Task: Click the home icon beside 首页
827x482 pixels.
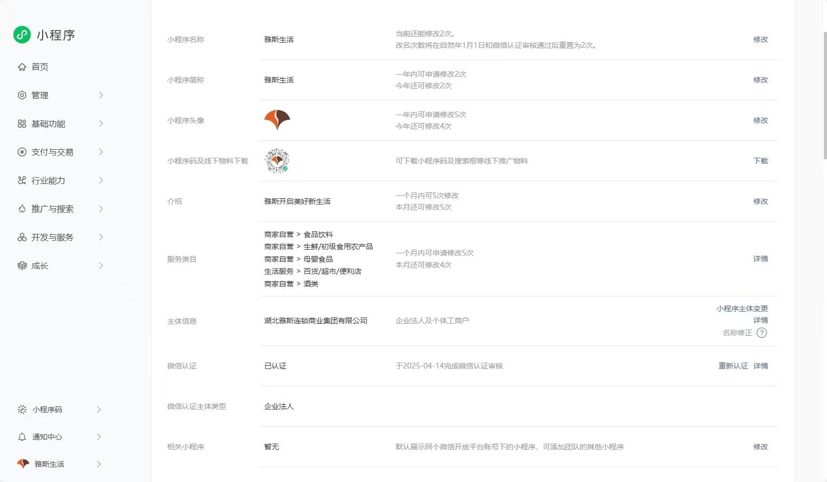Action: pos(22,67)
